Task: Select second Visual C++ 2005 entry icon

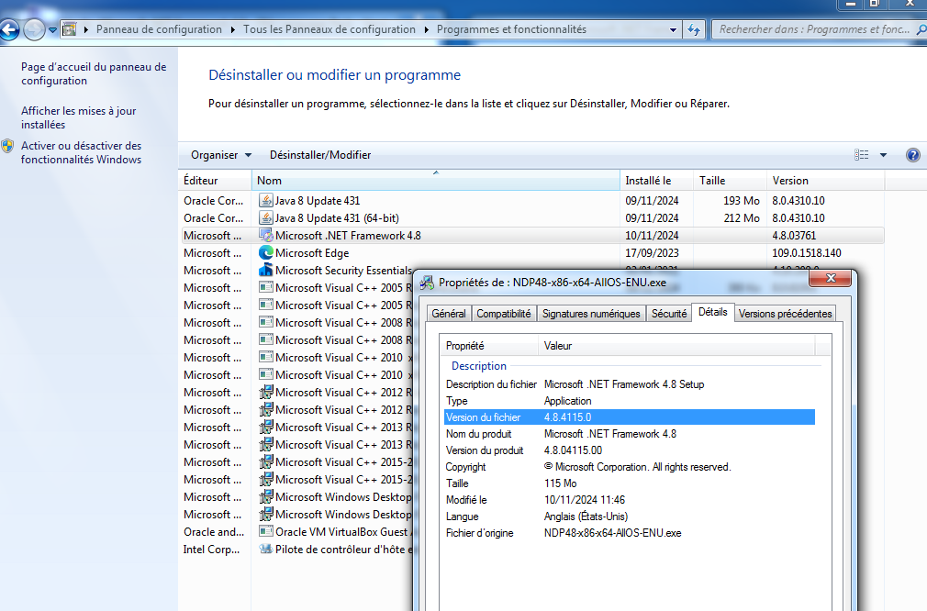Action: point(266,305)
